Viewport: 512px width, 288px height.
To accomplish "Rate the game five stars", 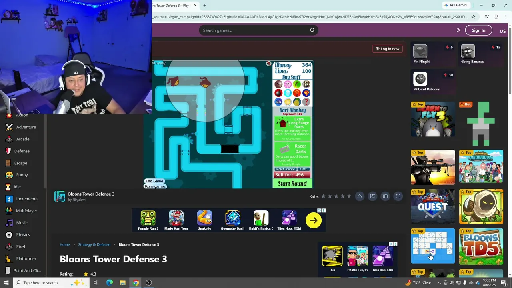I will coord(349,196).
